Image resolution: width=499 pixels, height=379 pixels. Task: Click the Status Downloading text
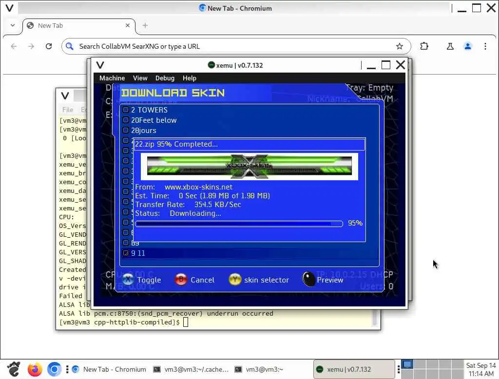pos(178,213)
